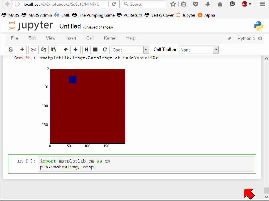
Task: Open the MARS bookmark
Action: (x=10, y=15)
